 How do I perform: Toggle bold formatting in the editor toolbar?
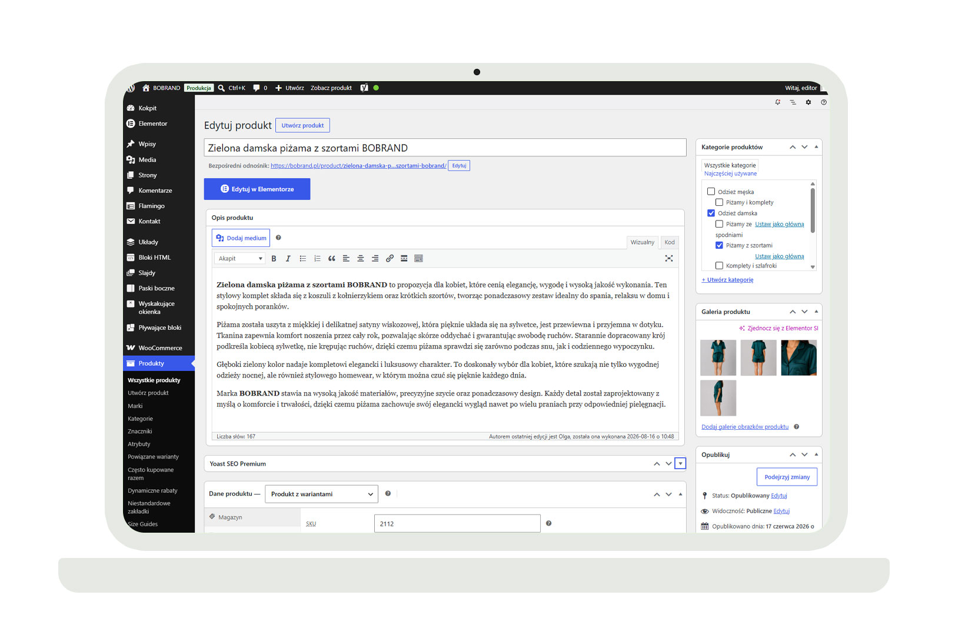tap(274, 259)
